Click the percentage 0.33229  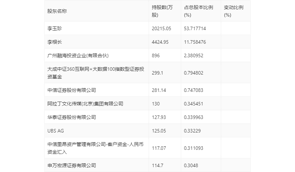tap(192, 131)
